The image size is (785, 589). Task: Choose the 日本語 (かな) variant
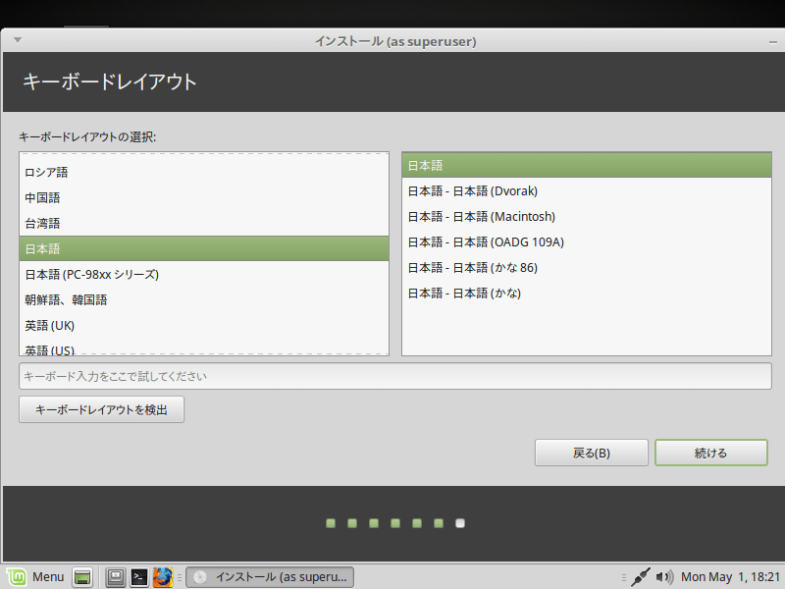[x=587, y=294]
